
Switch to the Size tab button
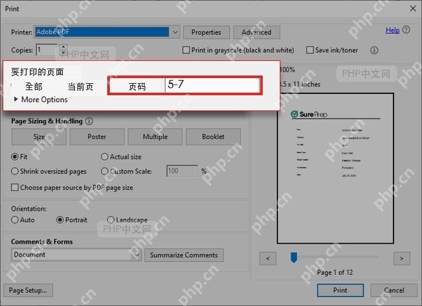(39, 136)
